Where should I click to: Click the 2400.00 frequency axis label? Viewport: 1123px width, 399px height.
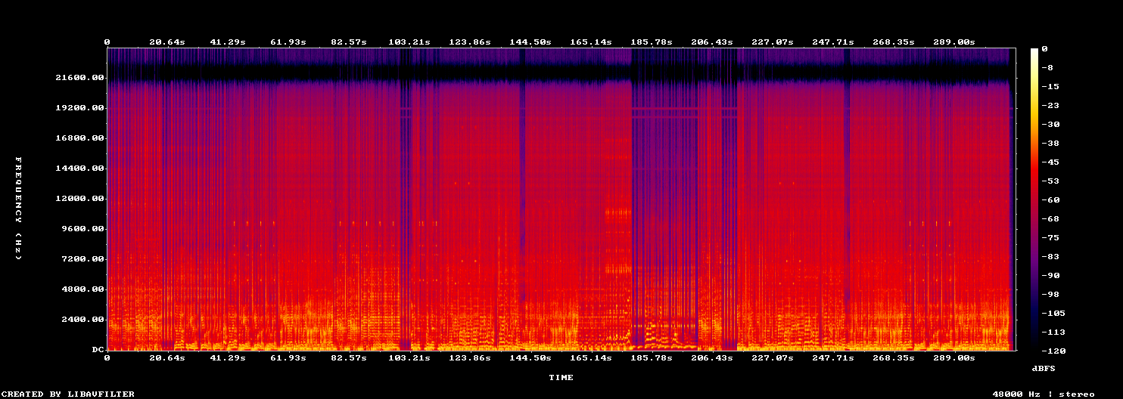point(82,320)
